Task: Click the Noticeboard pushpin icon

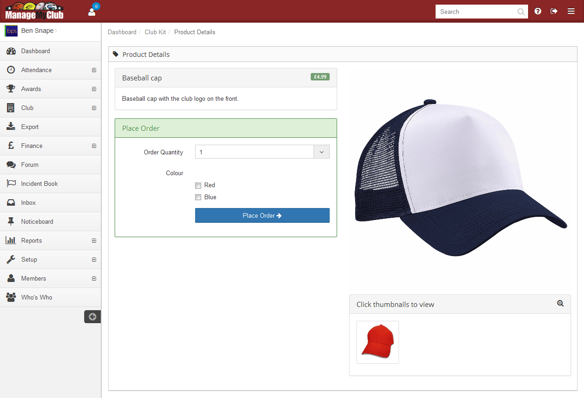Action: click(11, 221)
